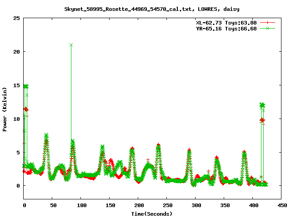
Task: Click the green spike data point near 21 Kelvin
Action: tap(71, 45)
